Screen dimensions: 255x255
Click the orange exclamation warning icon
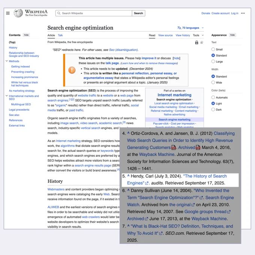tap(72, 70)
